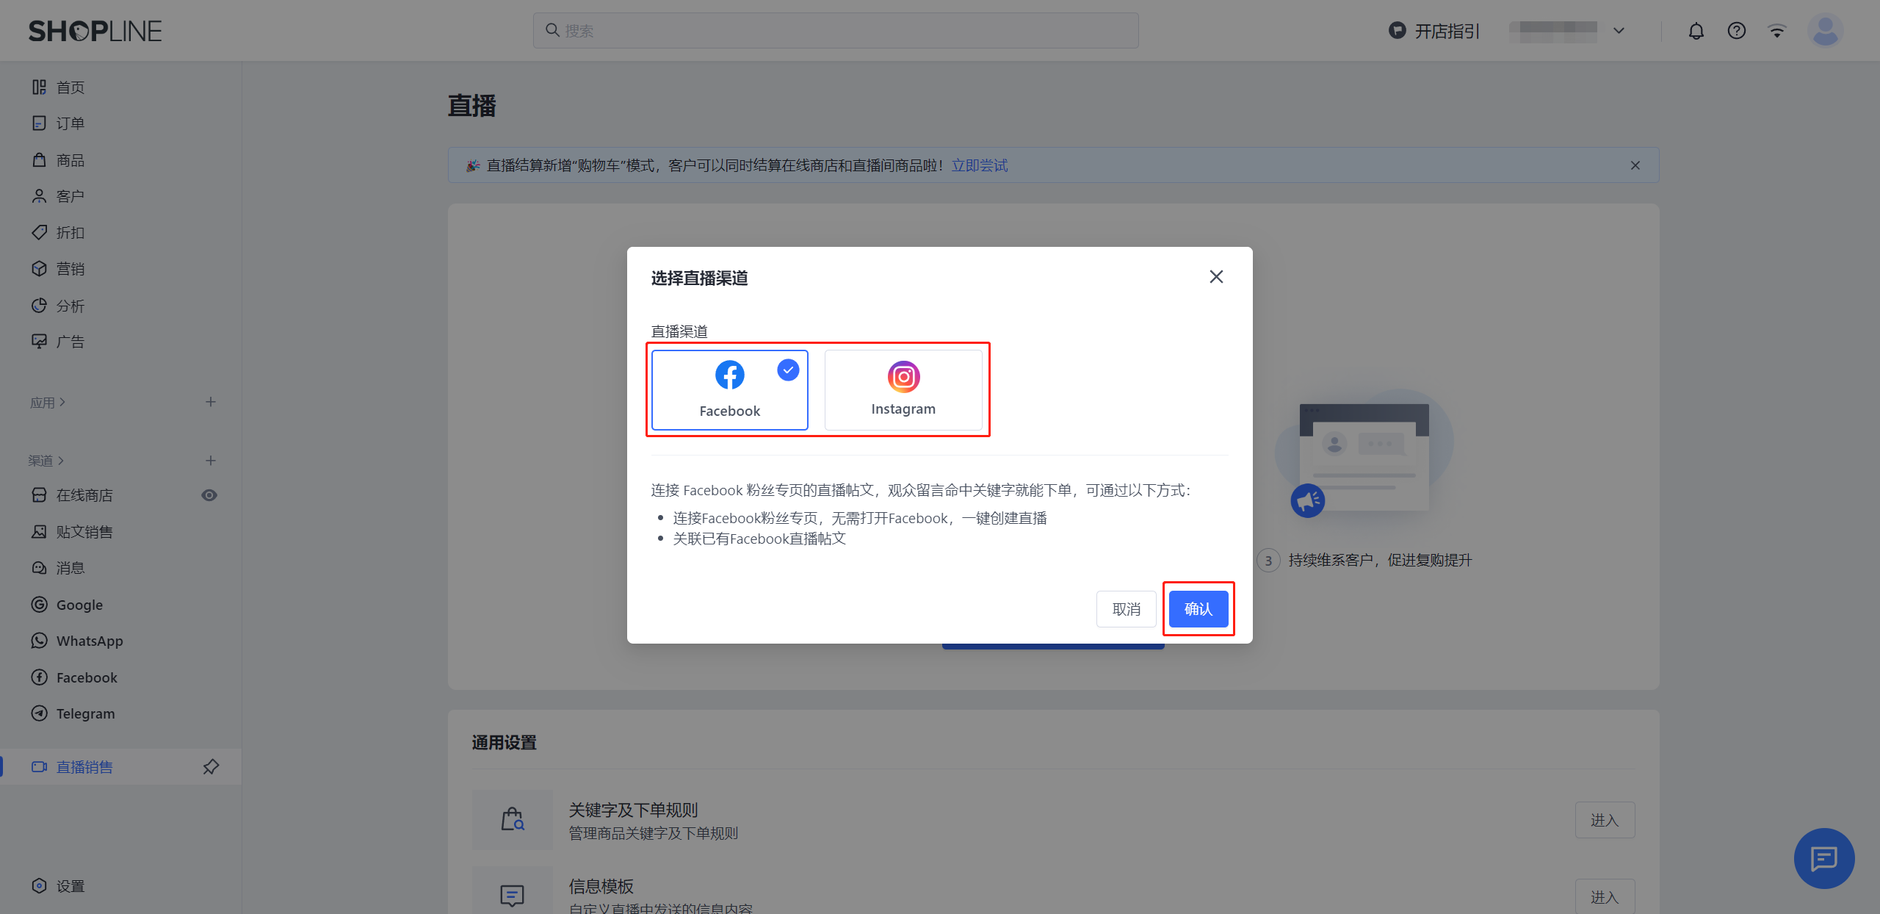
Task: Open 设置 settings gear icon
Action: point(39,886)
